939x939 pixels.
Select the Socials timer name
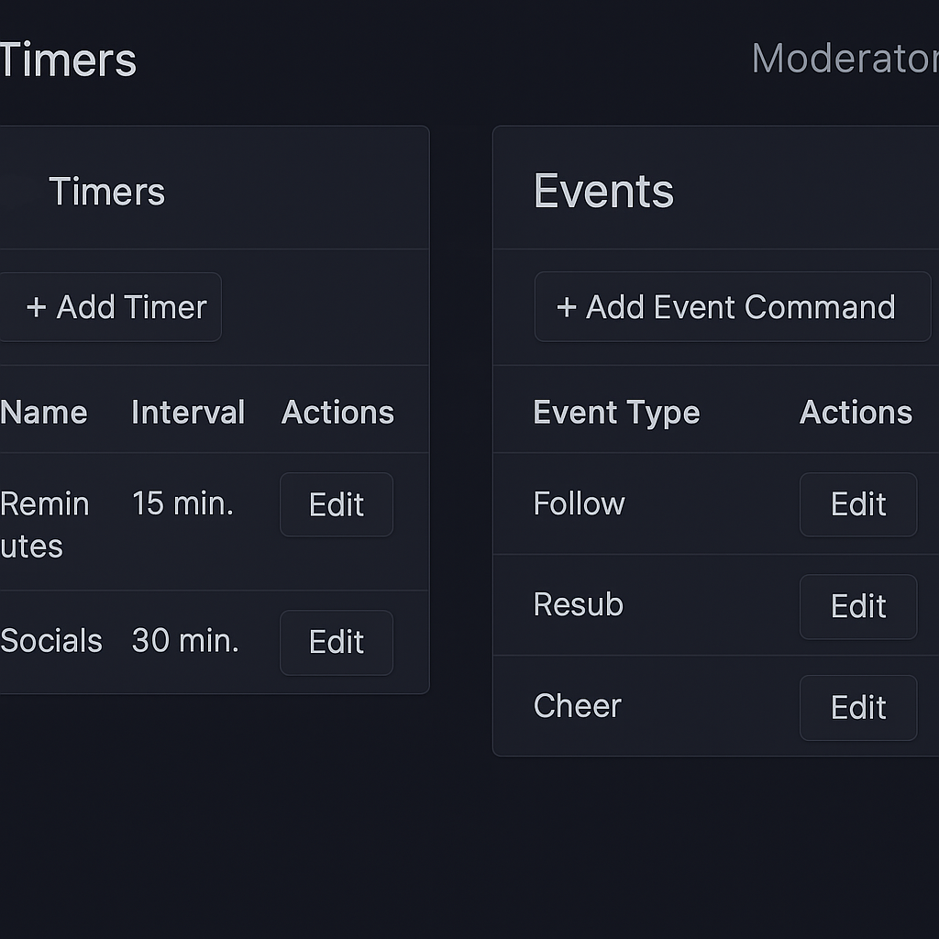pyautogui.click(x=51, y=640)
